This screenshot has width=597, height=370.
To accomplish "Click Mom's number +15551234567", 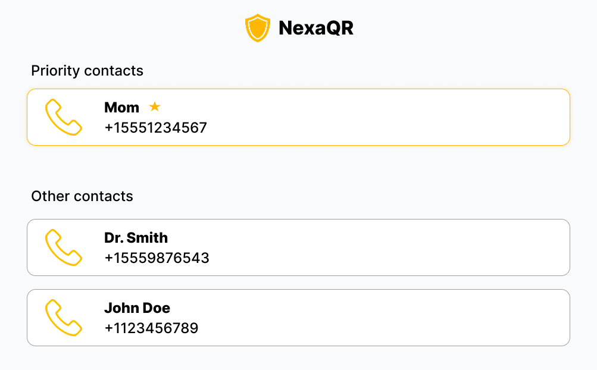I will (x=155, y=127).
